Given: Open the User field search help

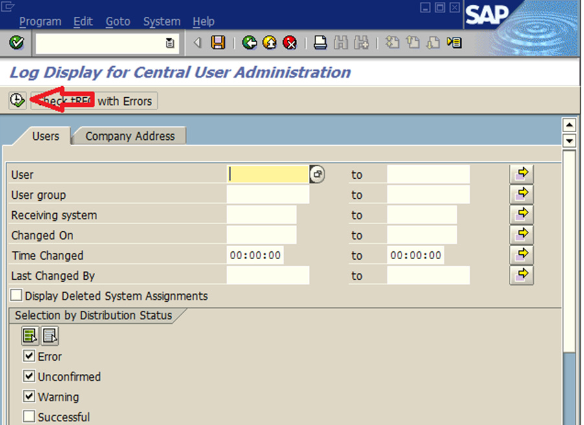Looking at the screenshot, I should click(x=317, y=174).
